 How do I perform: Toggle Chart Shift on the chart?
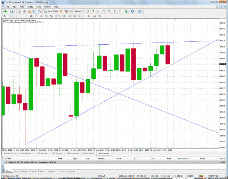[x=120, y=11]
